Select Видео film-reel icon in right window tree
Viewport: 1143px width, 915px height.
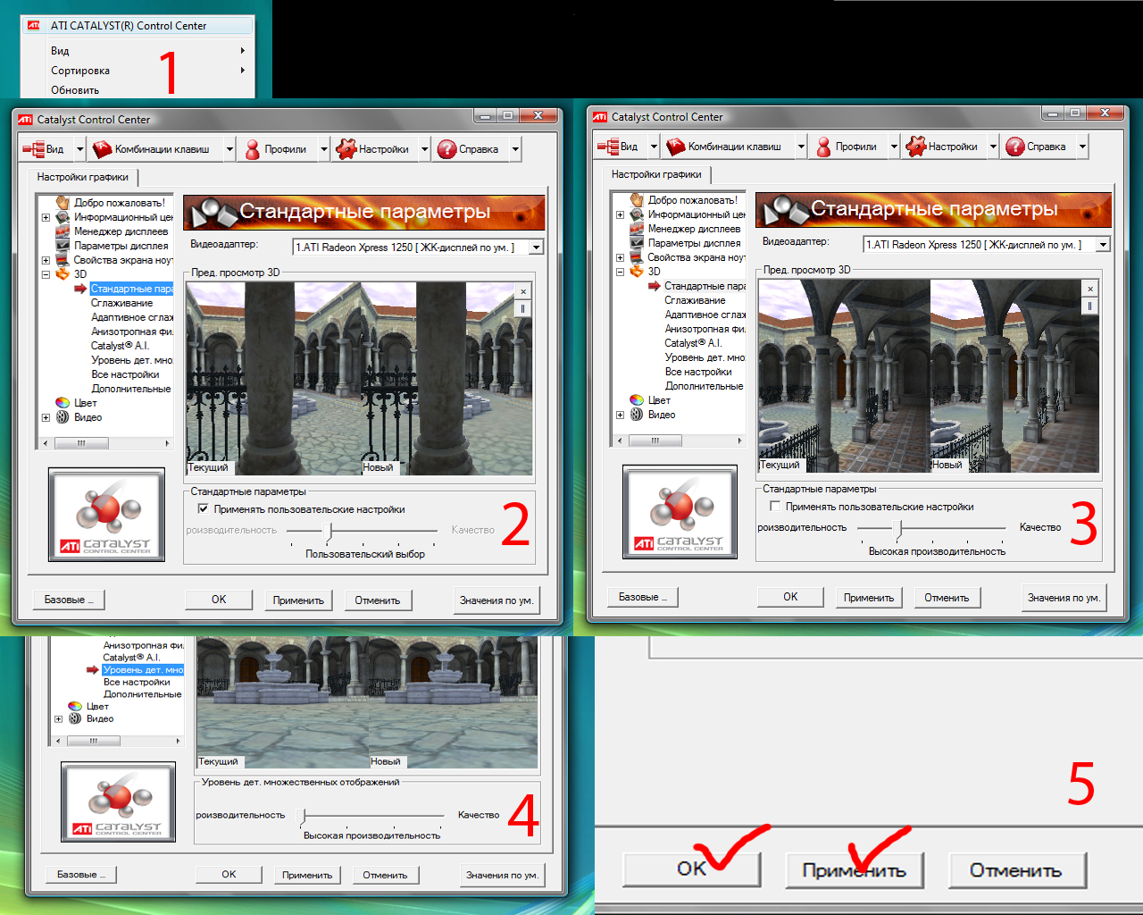pyautogui.click(x=637, y=415)
